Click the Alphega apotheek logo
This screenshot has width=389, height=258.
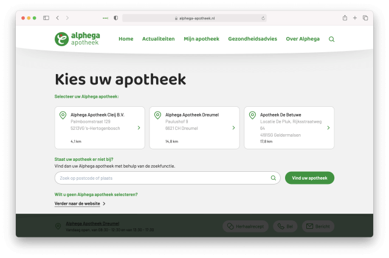click(x=77, y=39)
